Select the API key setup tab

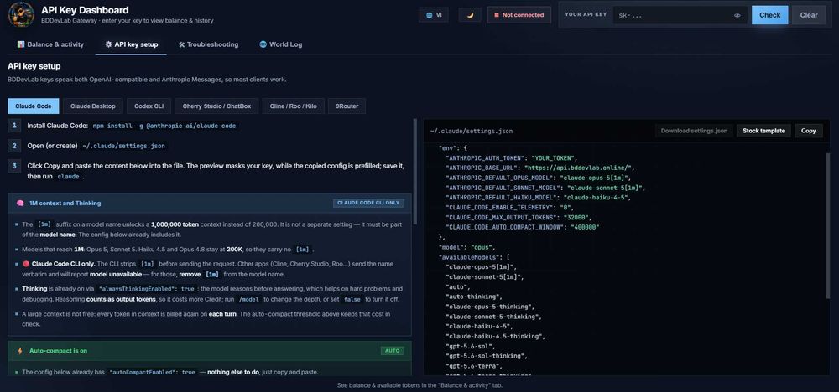[x=131, y=44]
